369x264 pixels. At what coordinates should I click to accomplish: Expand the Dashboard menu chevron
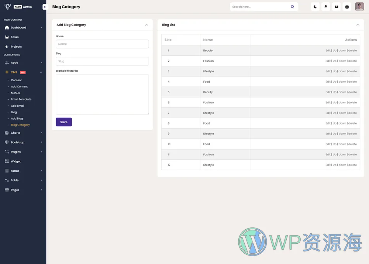point(41,28)
